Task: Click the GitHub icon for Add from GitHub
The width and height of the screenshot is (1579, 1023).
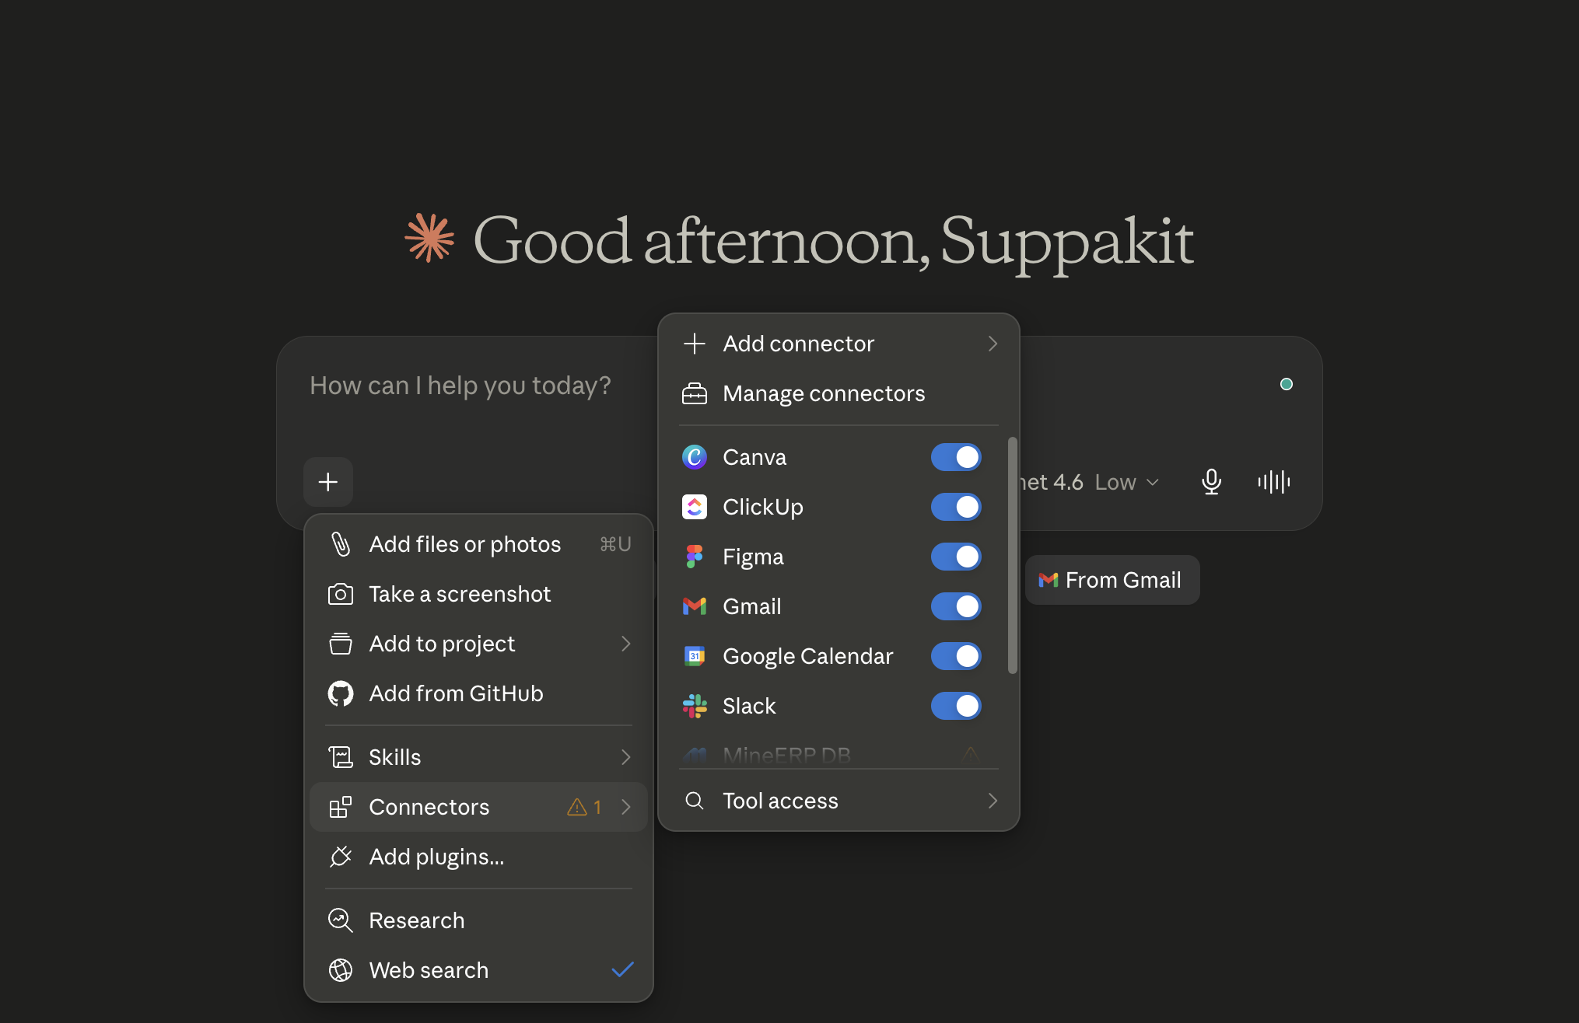Action: (x=340, y=693)
